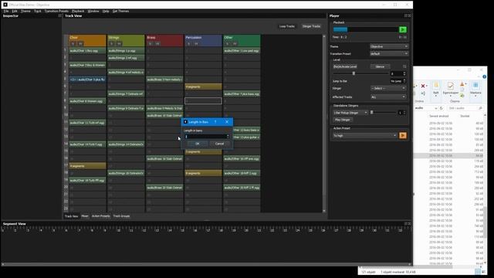Click the standalone stinger value spinner
The width and height of the screenshot is (494, 278).
click(404, 113)
